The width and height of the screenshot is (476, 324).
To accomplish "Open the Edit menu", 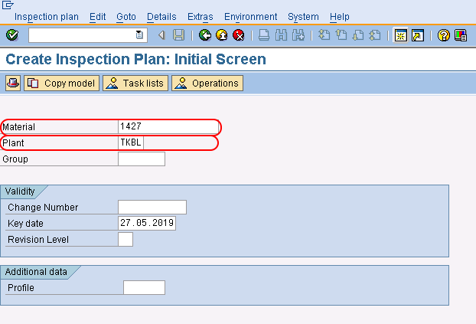I will coord(97,17).
